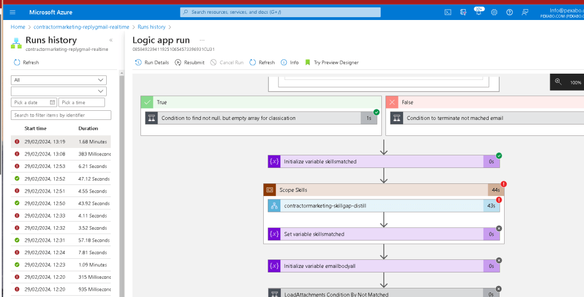Sort by the Start time column header
The height and width of the screenshot is (297, 584).
(x=35, y=128)
